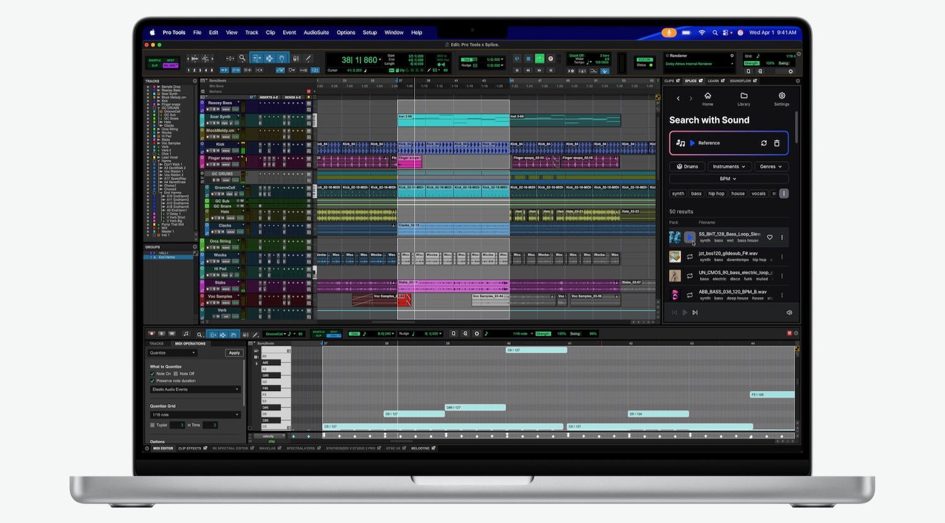Open Splice Home page
The width and height of the screenshot is (945, 523).
click(707, 98)
